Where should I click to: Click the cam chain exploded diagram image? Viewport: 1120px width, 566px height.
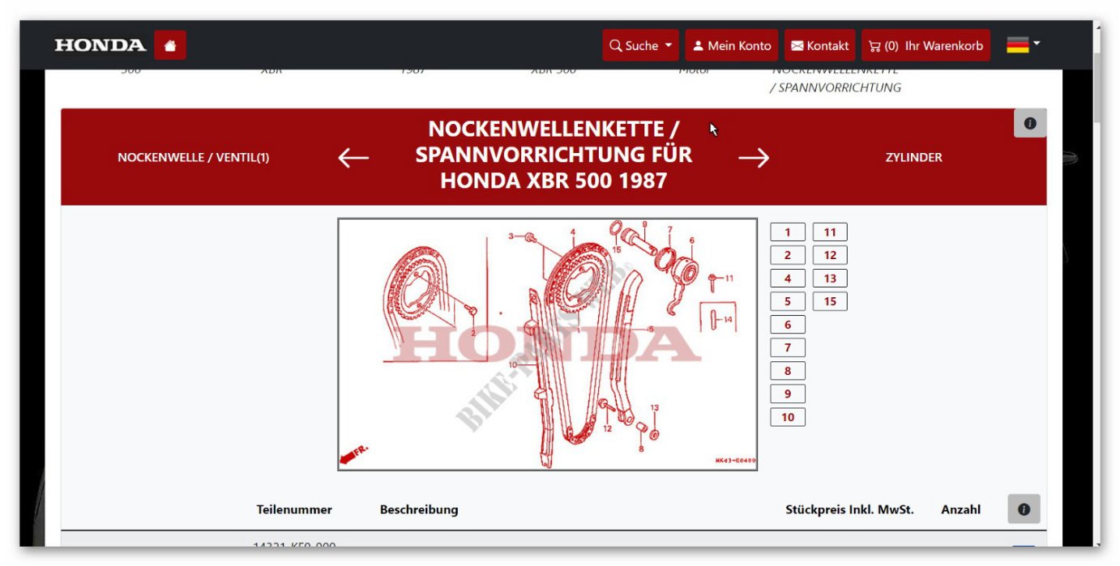click(x=547, y=344)
